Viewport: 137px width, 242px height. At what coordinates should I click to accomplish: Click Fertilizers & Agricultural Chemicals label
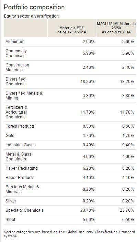(x=16, y=112)
